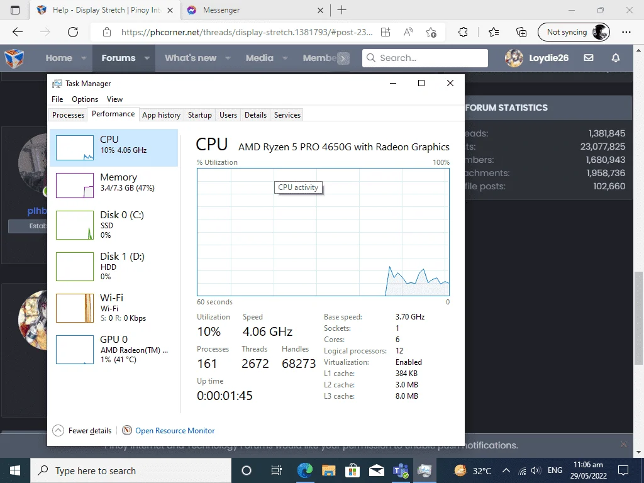This screenshot has height=483, width=644.
Task: Open Microsoft Store from the taskbar
Action: pyautogui.click(x=352, y=470)
